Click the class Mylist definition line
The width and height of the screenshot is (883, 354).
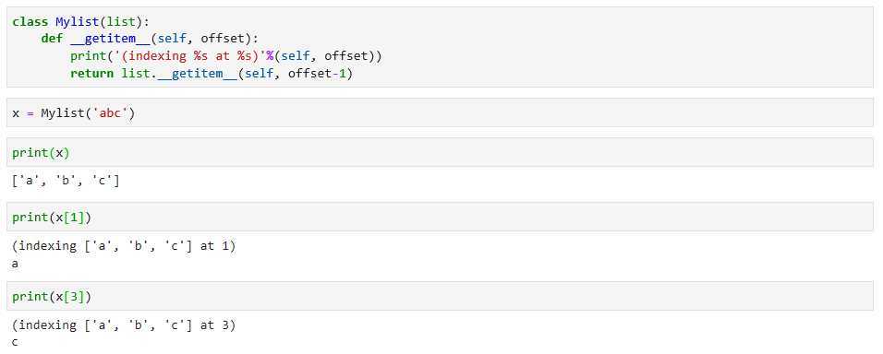(x=81, y=22)
